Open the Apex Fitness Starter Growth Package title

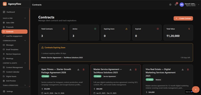point(56,71)
